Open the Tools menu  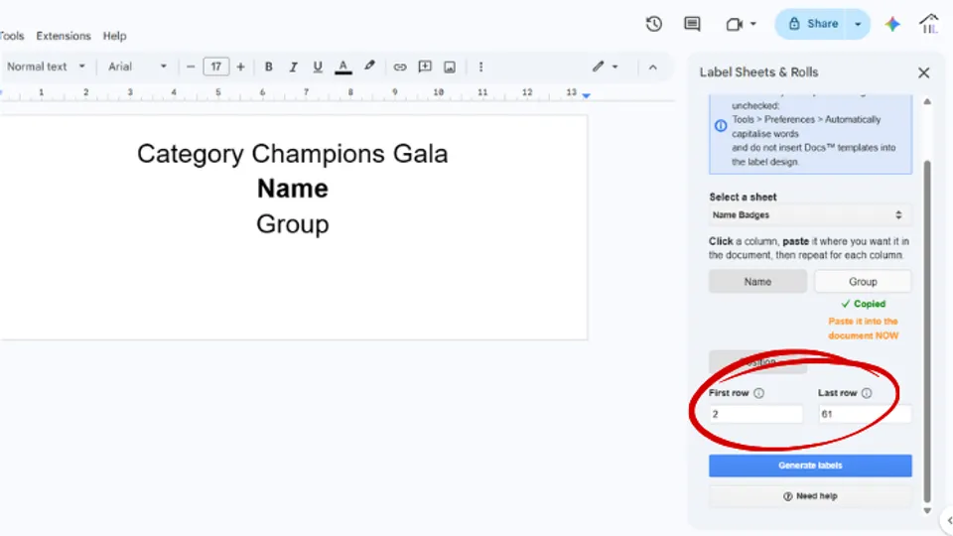pos(12,36)
